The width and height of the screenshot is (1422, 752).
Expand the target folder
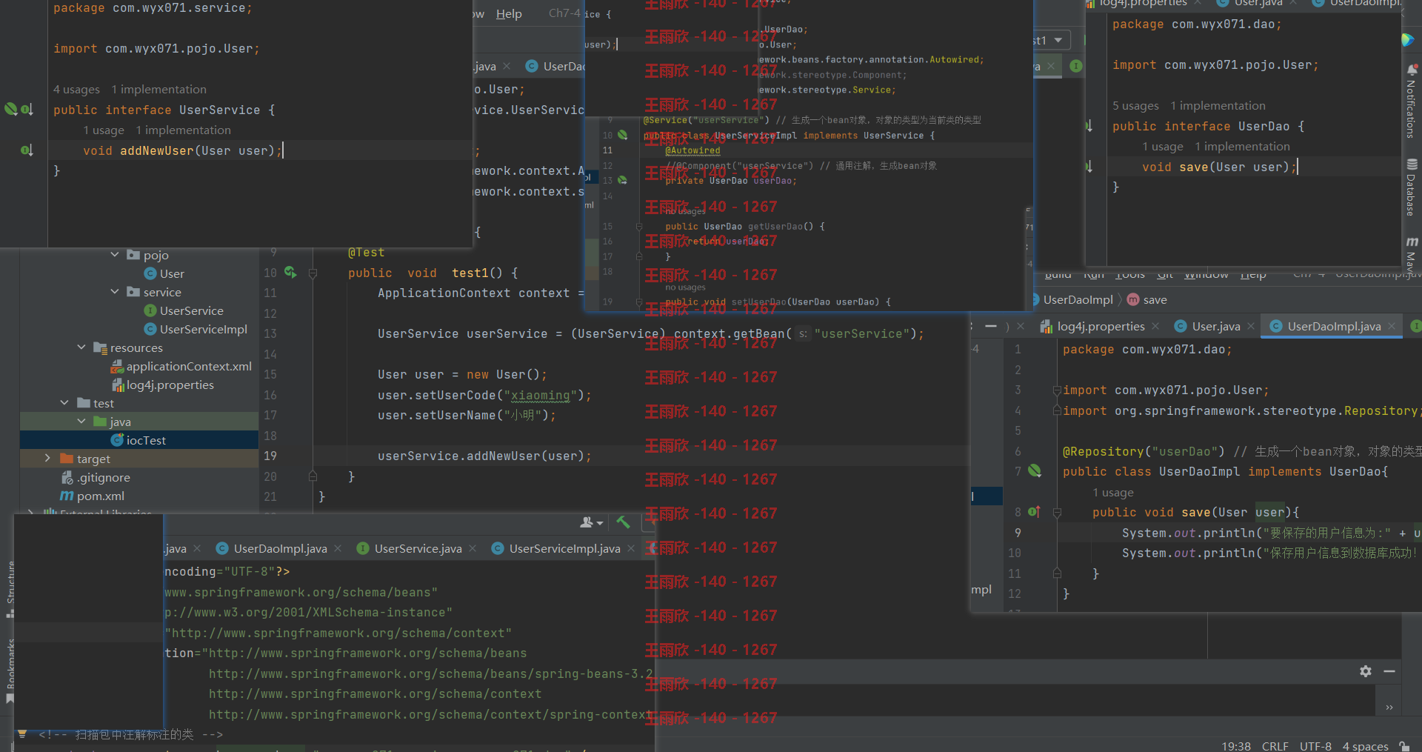[47, 459]
